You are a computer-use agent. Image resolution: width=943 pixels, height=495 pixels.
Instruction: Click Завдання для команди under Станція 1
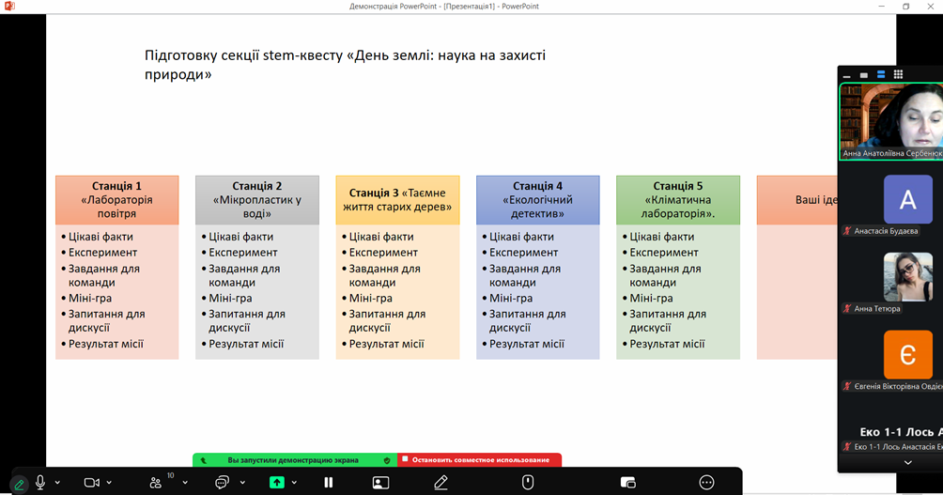(x=103, y=275)
